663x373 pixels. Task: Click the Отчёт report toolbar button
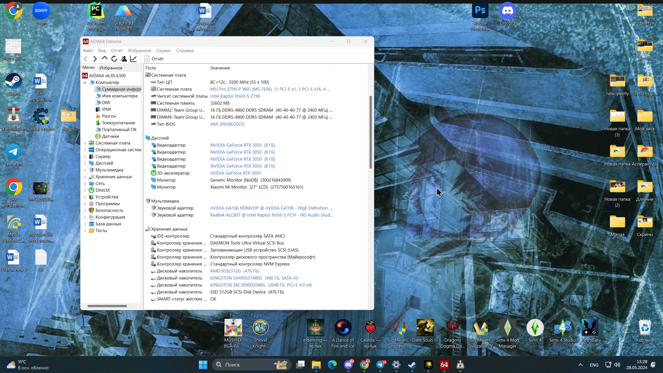pyautogui.click(x=154, y=59)
